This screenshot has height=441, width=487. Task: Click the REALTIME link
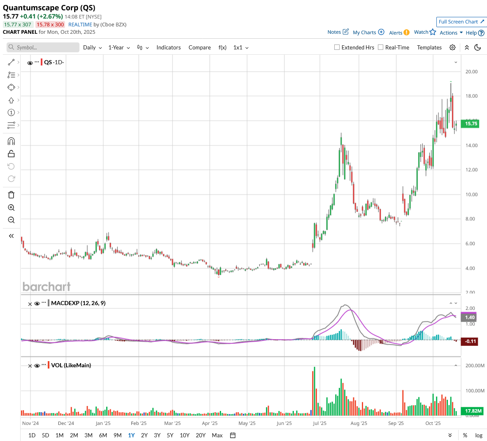[80, 25]
